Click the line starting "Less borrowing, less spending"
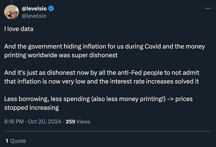 104,99
